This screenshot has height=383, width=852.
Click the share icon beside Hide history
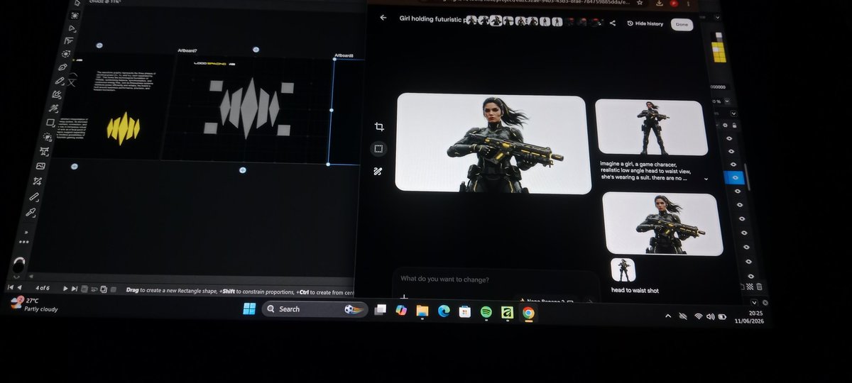[x=613, y=23]
